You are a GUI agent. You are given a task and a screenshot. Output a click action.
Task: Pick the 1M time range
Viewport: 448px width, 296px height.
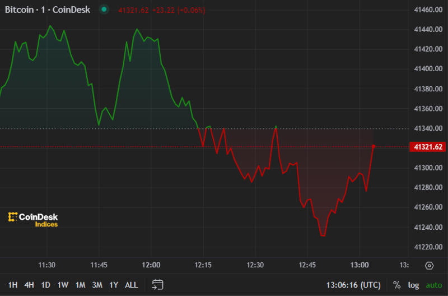point(80,285)
